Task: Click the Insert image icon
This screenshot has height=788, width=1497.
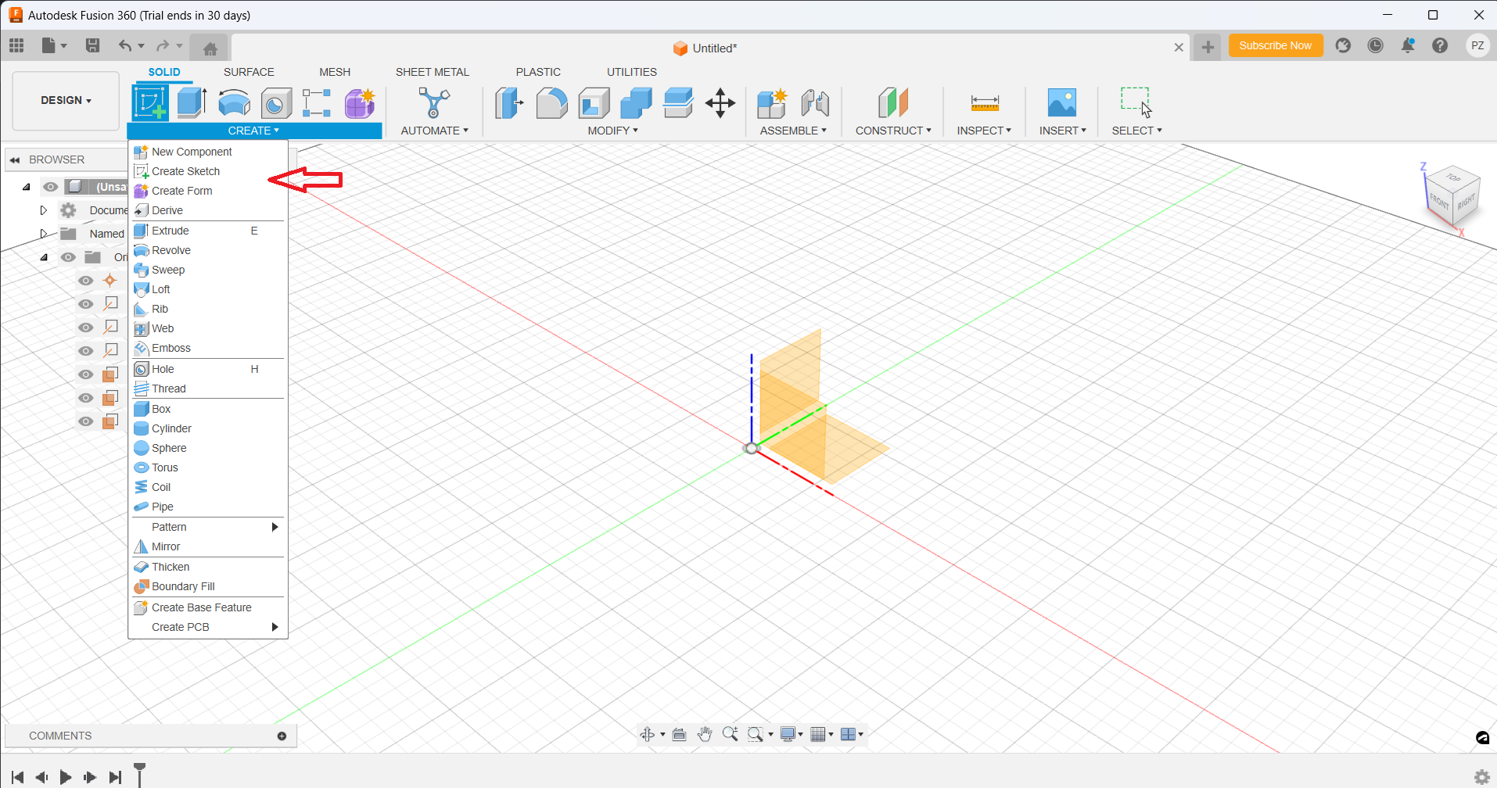Action: [x=1061, y=103]
